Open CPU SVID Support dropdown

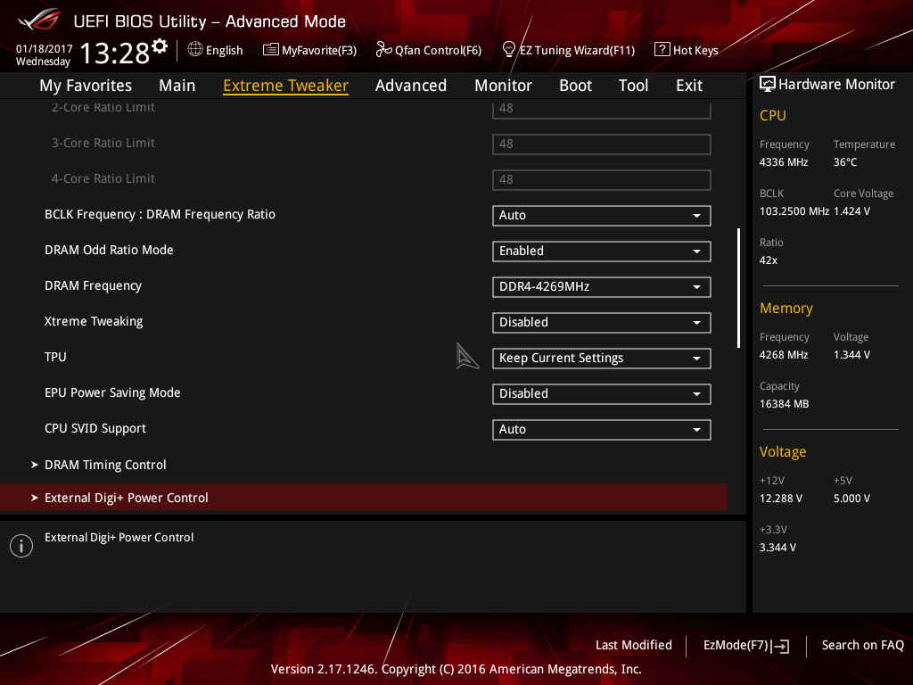[x=601, y=429]
